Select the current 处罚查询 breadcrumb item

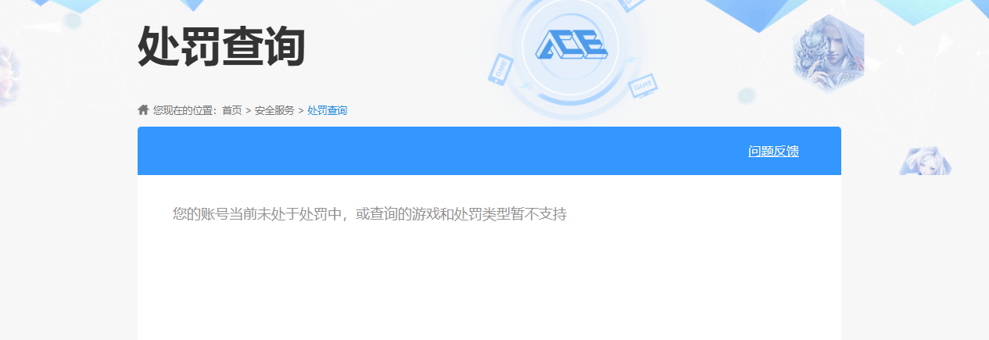pos(327,111)
